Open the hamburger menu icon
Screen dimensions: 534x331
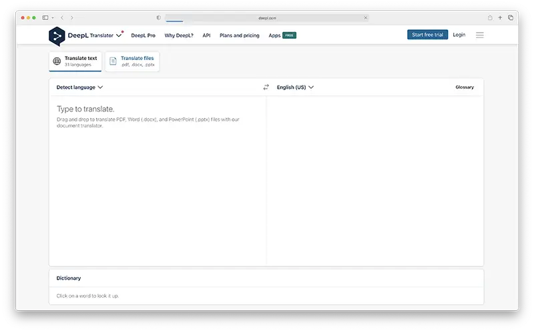point(480,35)
